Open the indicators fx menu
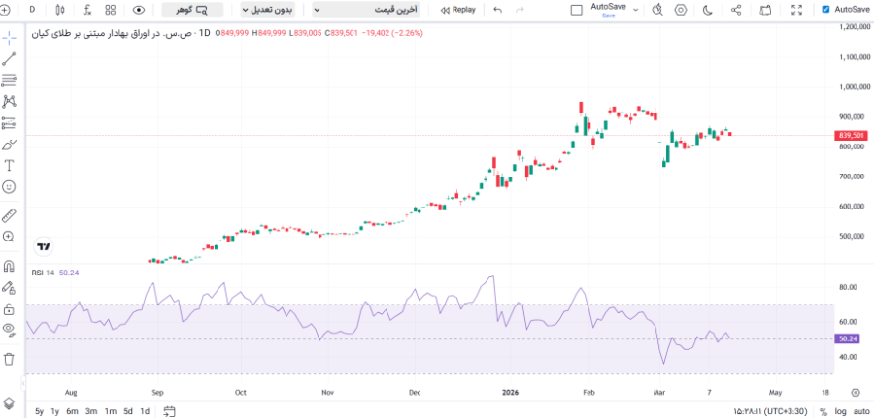The height and width of the screenshot is (418, 874). click(x=87, y=10)
